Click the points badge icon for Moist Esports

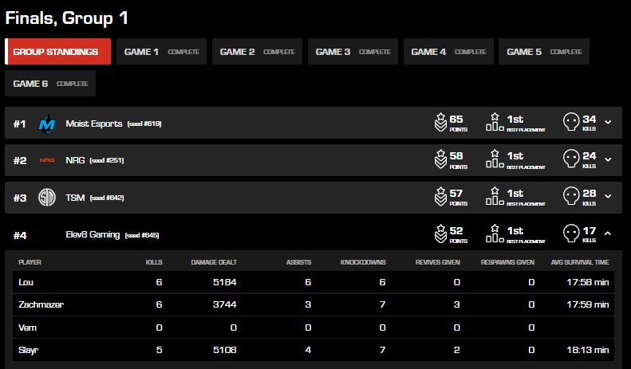click(440, 122)
